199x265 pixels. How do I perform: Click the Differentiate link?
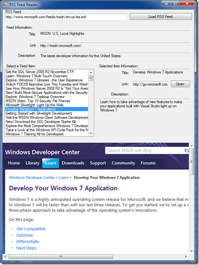coord(27,241)
